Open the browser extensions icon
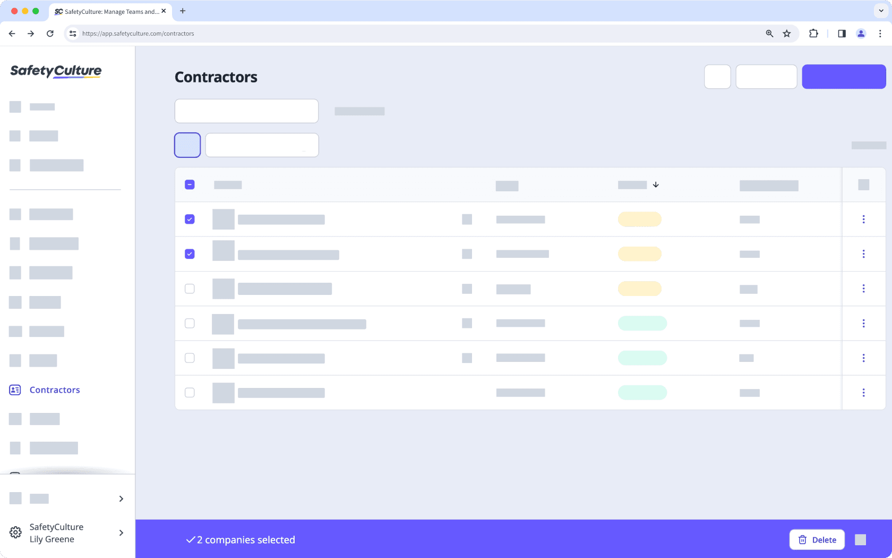The image size is (892, 558). 813,33
